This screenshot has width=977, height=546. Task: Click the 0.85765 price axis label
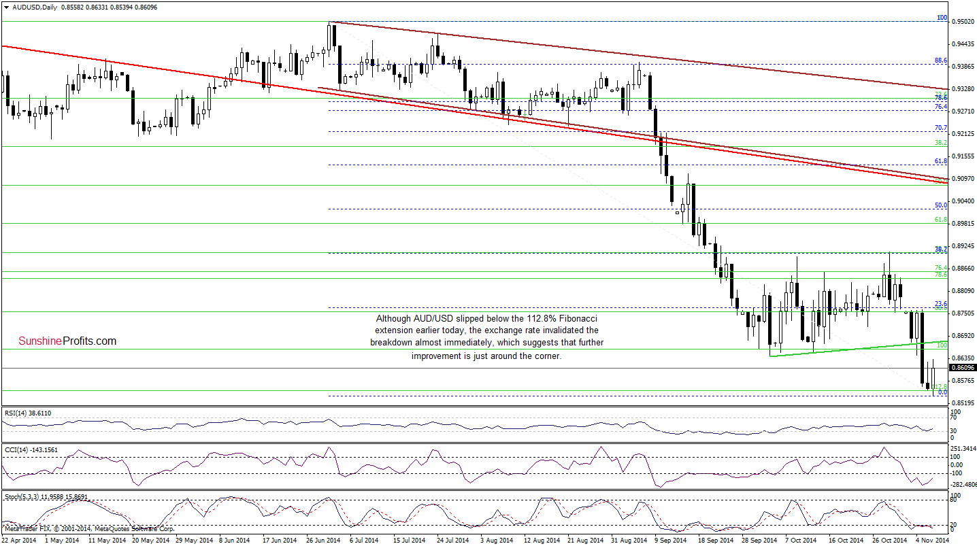click(962, 381)
